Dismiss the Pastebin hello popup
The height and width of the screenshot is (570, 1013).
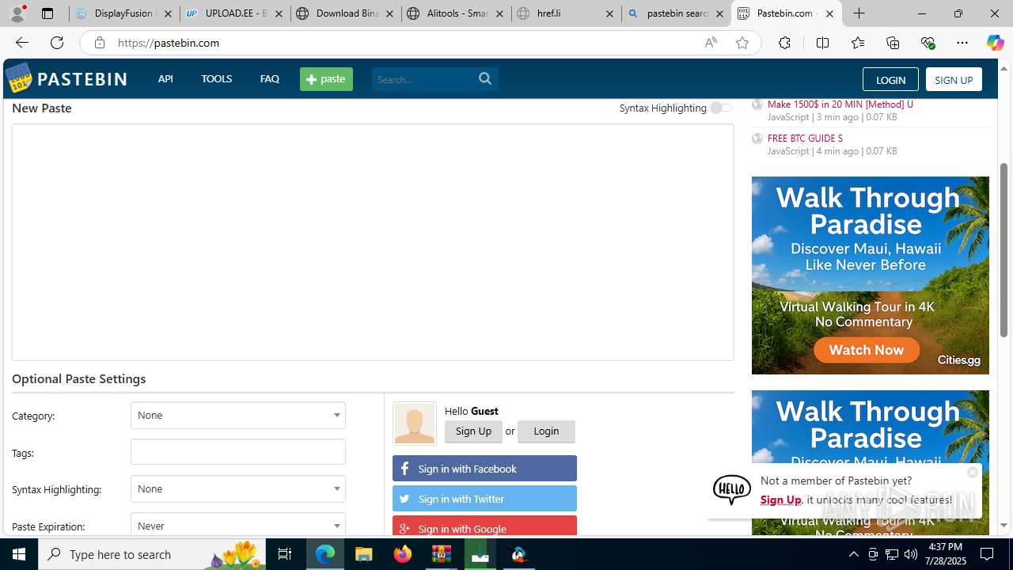pos(972,472)
